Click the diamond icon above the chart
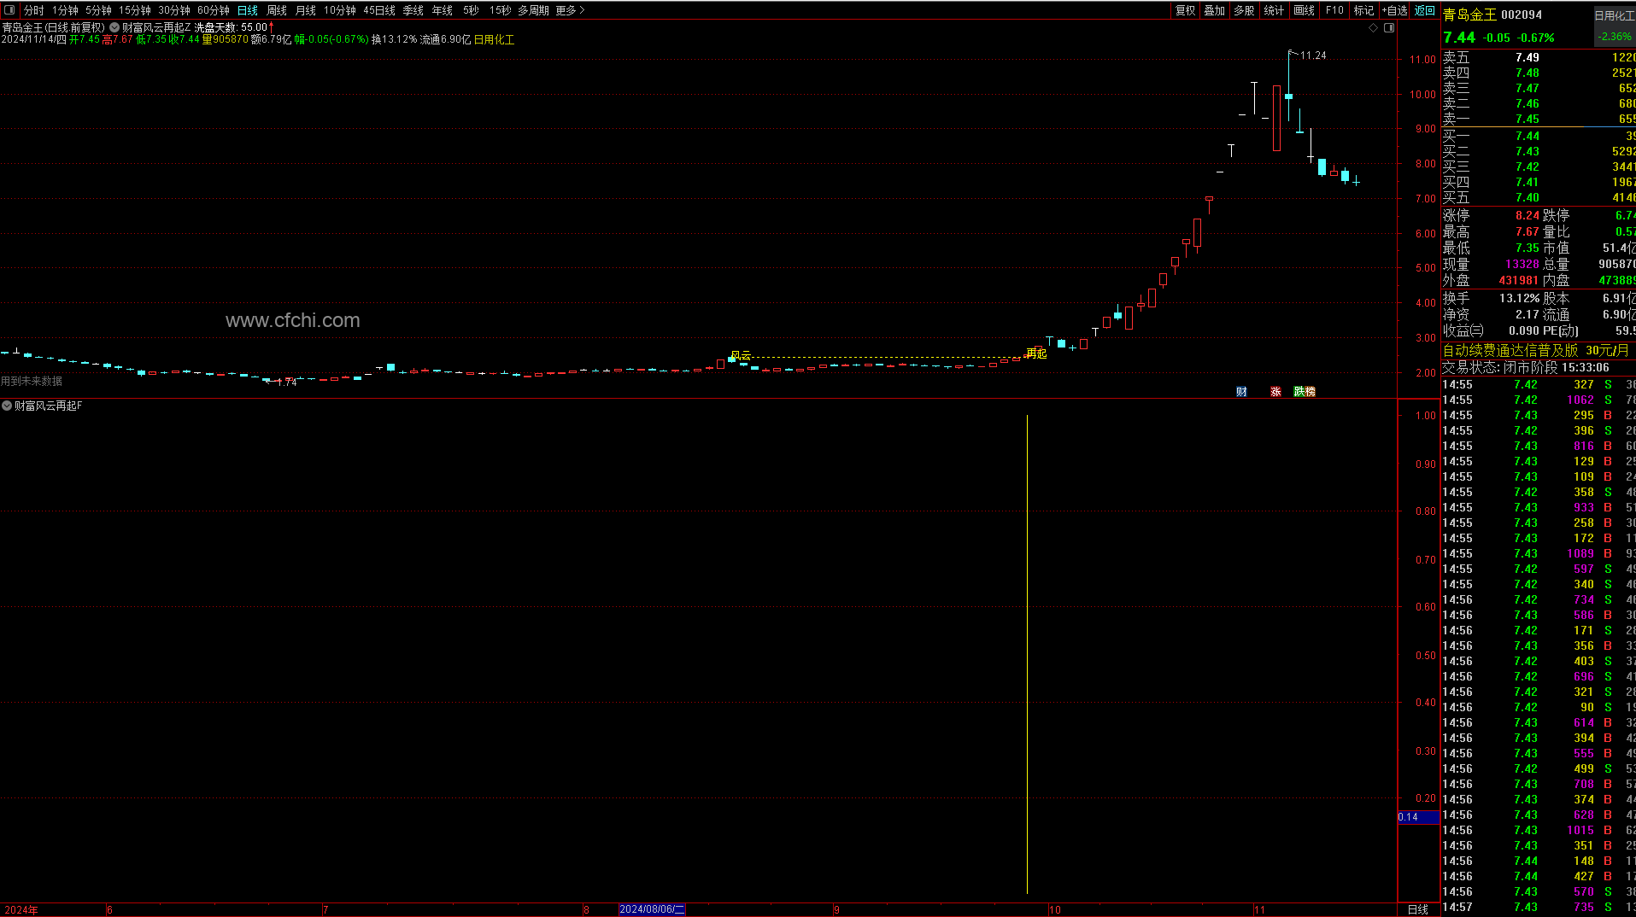1636x917 pixels. 1374,28
